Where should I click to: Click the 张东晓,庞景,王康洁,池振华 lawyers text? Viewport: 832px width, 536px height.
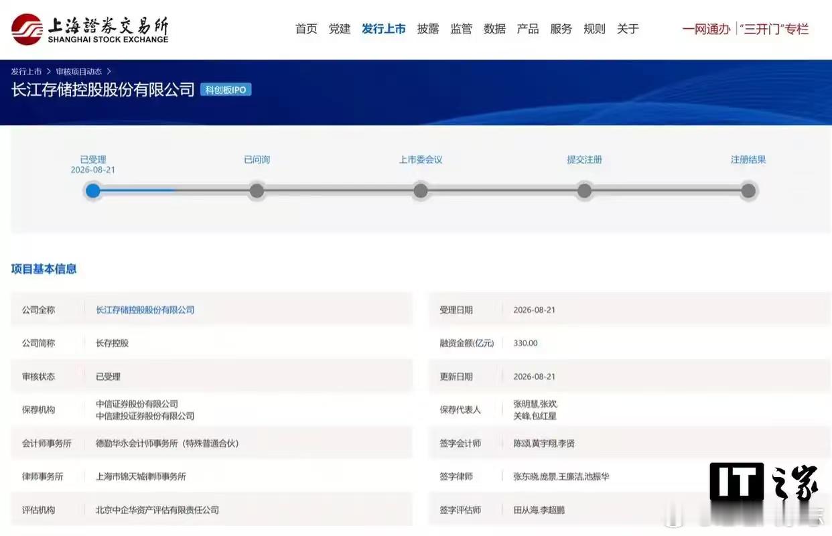(561, 476)
